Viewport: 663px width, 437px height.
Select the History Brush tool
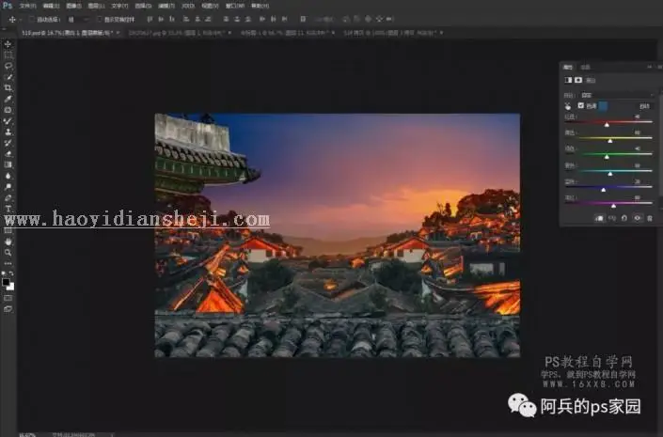(8, 143)
